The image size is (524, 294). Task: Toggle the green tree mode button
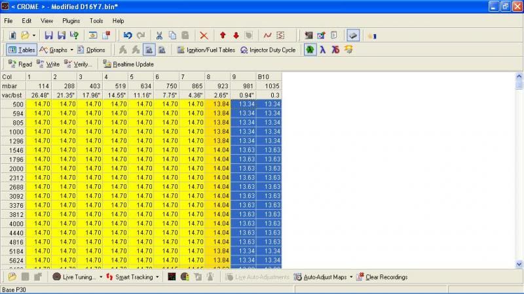(x=309, y=50)
